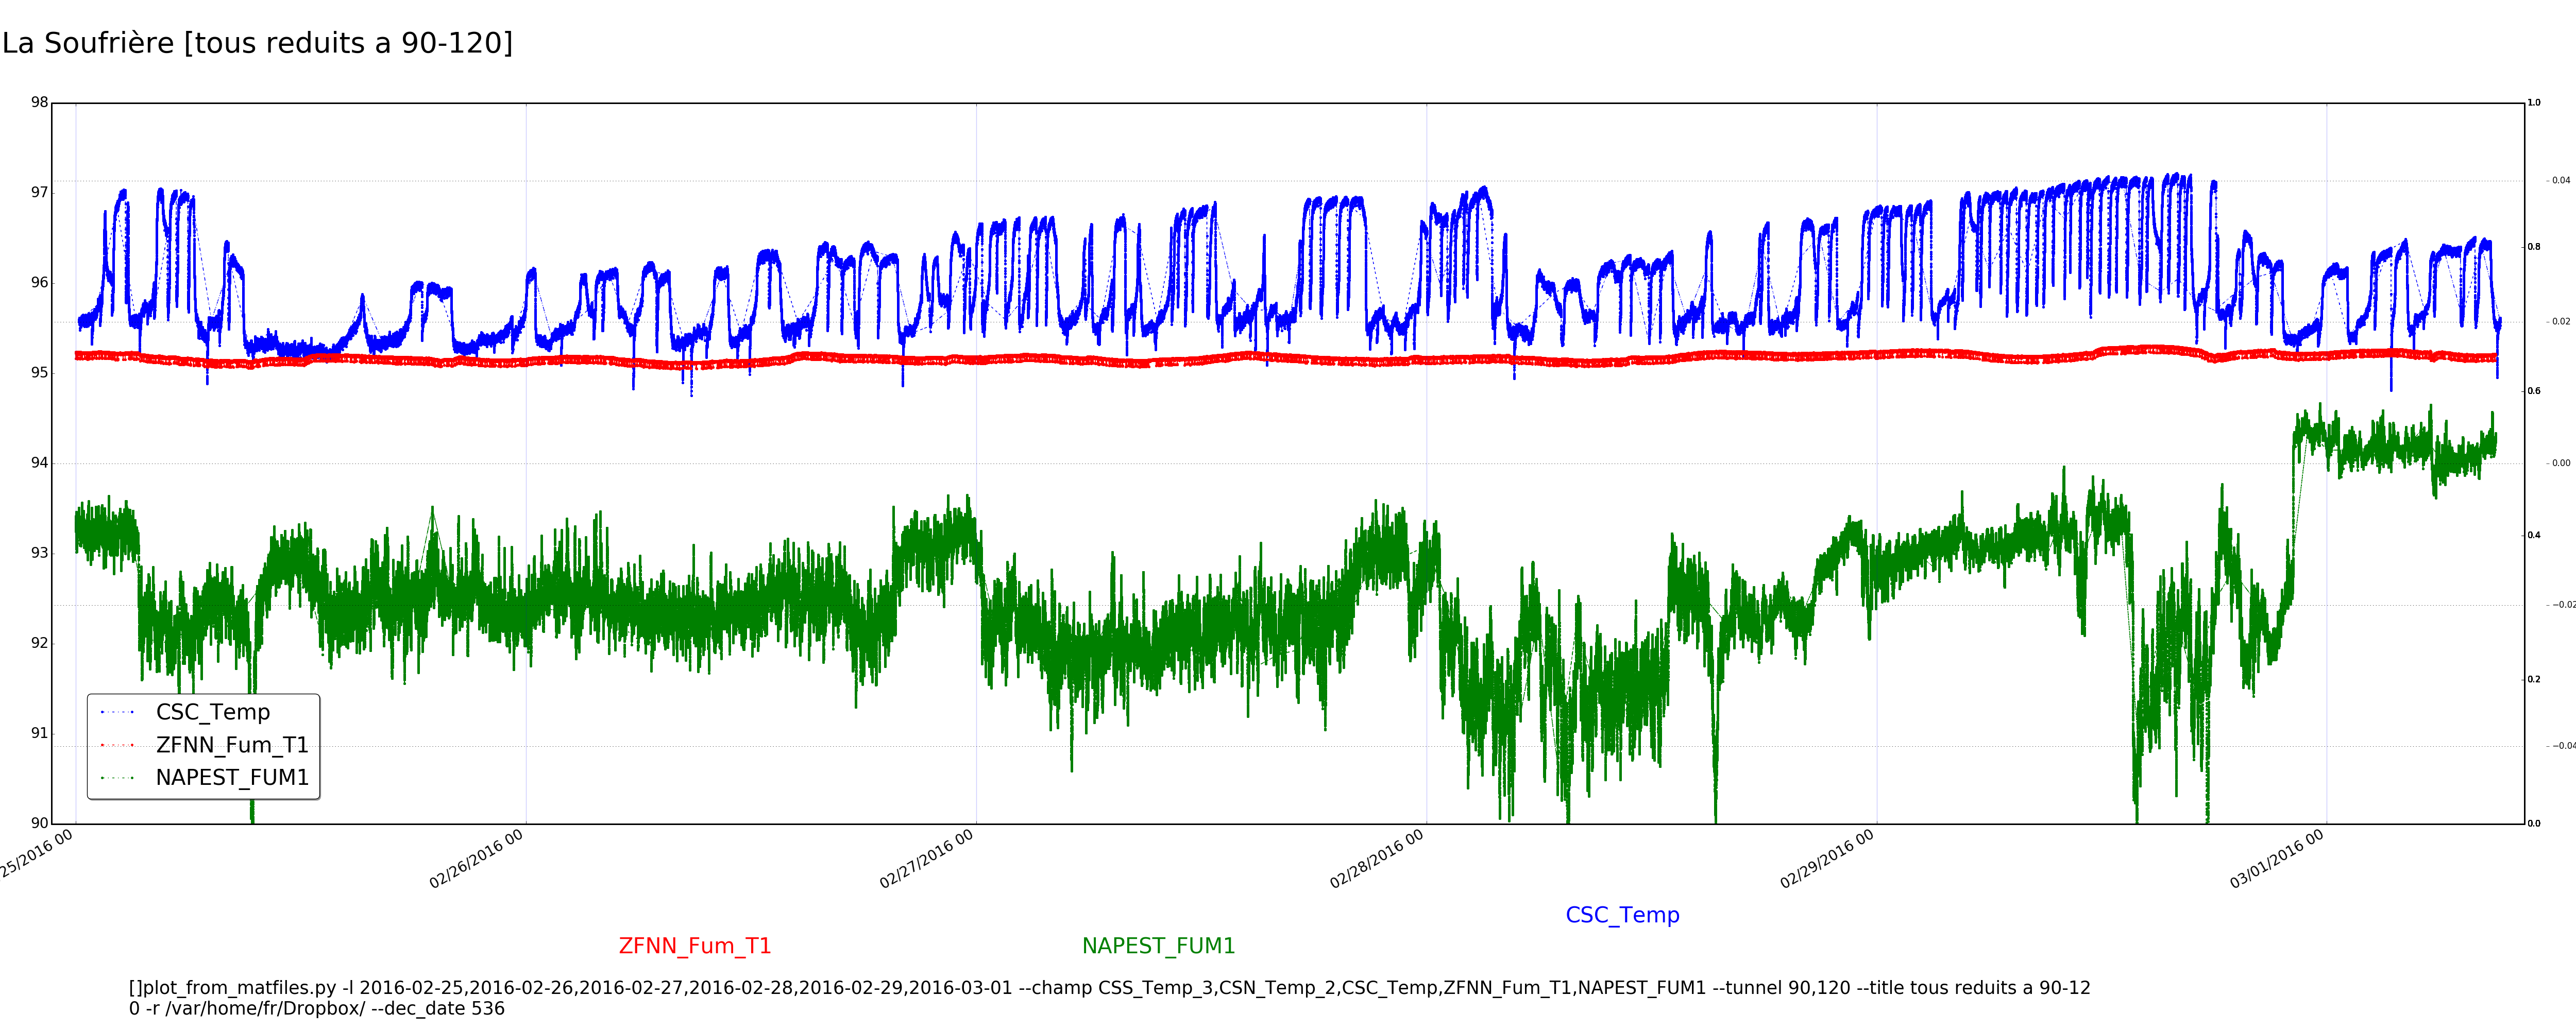Click the 91 y-axis tick label
The height and width of the screenshot is (1030, 2576).
coord(39,733)
